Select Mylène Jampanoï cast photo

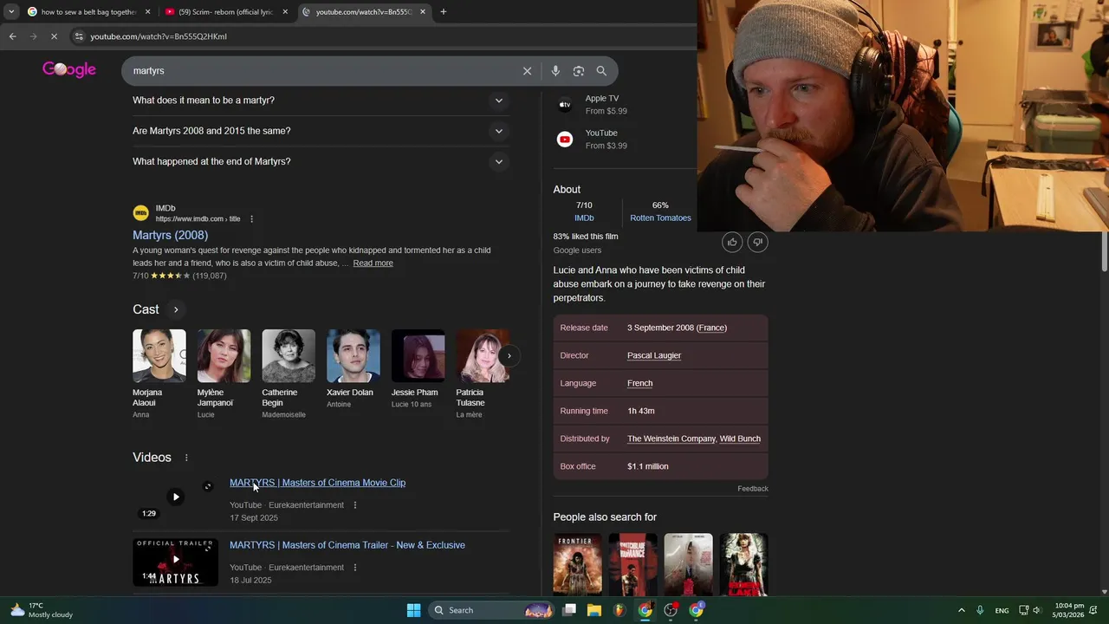point(224,355)
